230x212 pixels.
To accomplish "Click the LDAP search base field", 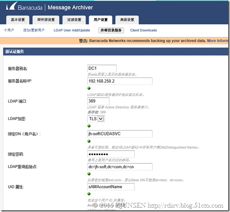I will (x=120, y=167).
